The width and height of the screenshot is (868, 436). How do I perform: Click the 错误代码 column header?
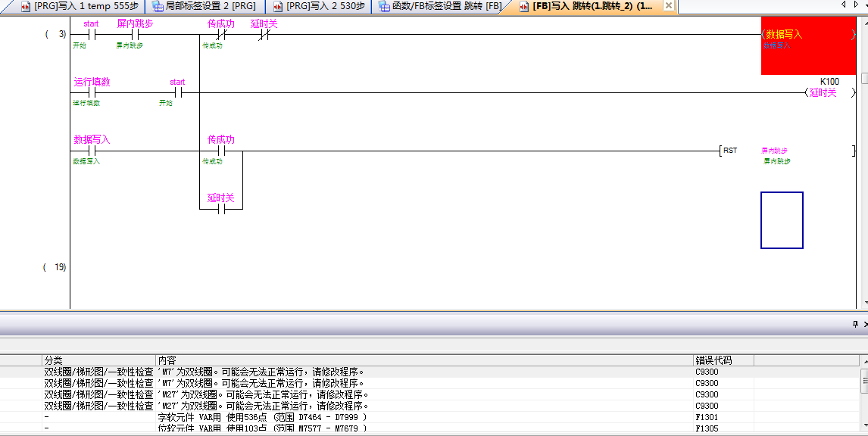pos(723,360)
